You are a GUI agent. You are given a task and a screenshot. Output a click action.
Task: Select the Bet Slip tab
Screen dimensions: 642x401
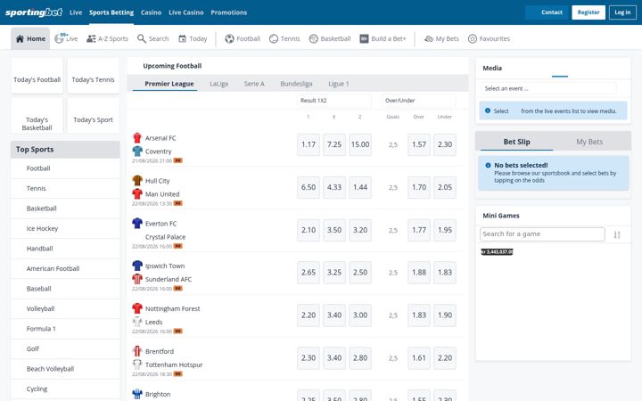516,142
